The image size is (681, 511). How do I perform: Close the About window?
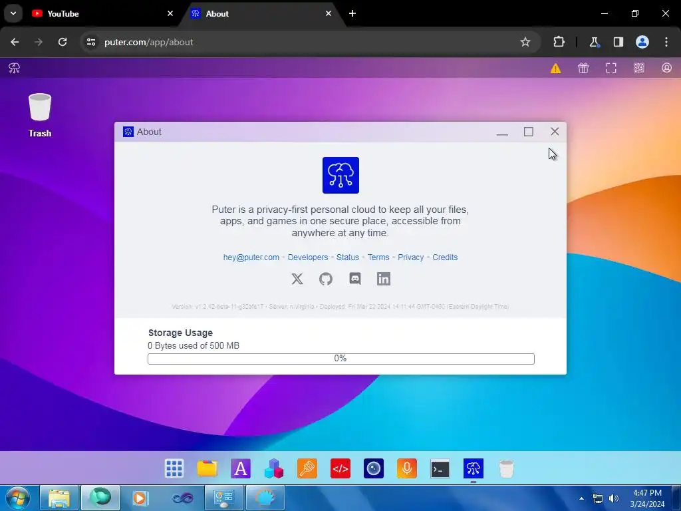coord(555,132)
